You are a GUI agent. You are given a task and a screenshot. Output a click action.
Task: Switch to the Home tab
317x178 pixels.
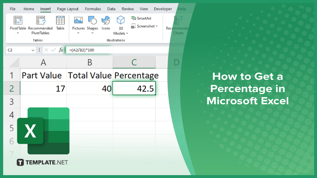pyautogui.click(x=29, y=9)
